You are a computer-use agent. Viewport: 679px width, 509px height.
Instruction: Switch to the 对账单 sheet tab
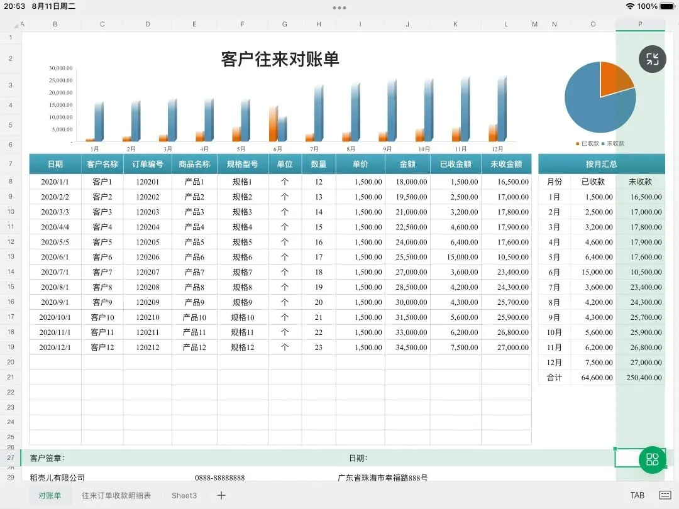point(50,496)
